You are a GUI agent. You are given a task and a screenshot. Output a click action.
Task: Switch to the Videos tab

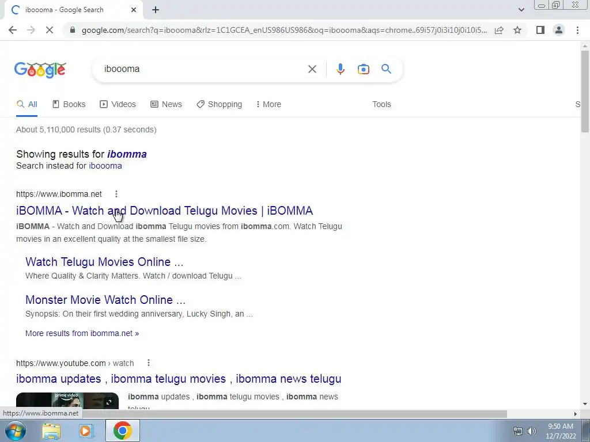[118, 105]
